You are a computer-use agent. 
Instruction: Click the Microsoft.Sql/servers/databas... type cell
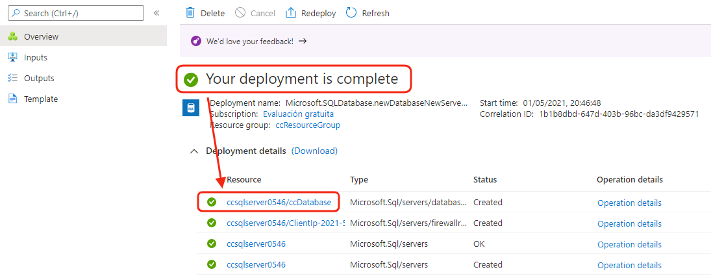[x=408, y=203]
